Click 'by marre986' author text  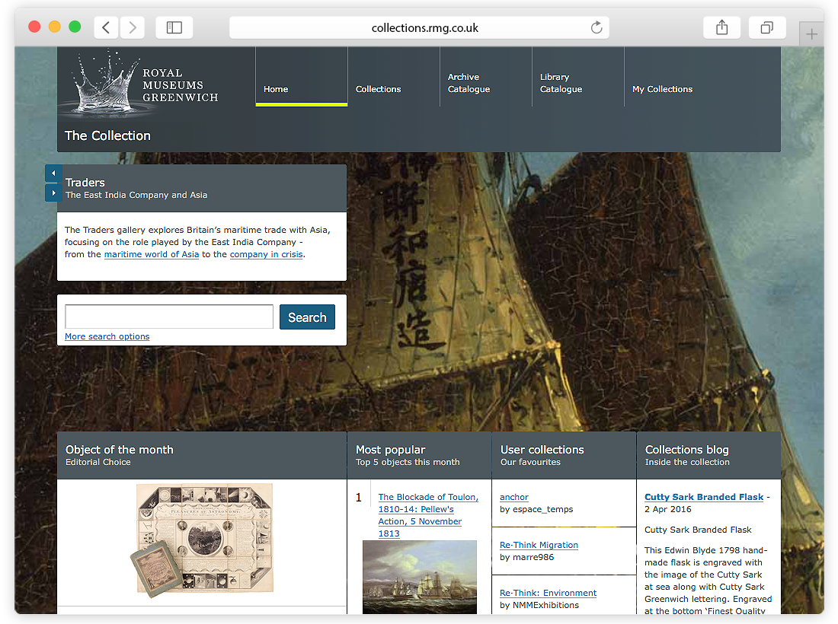click(x=526, y=557)
